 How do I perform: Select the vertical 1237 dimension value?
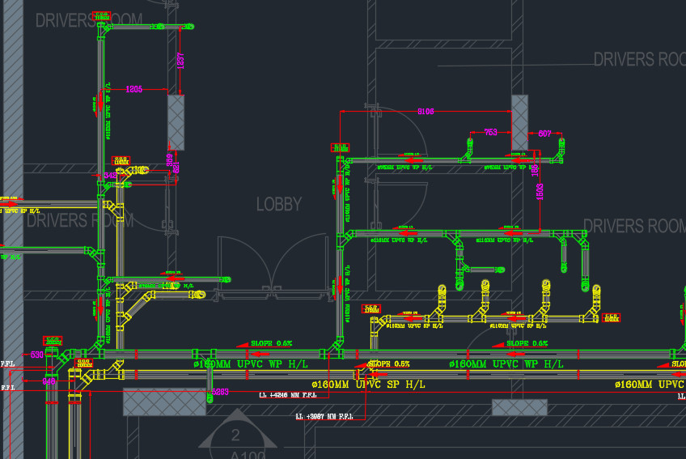(180, 61)
